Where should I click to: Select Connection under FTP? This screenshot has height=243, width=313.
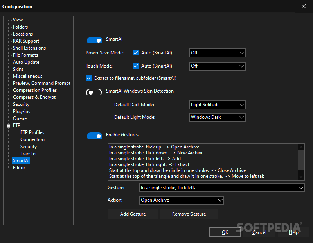click(x=32, y=139)
